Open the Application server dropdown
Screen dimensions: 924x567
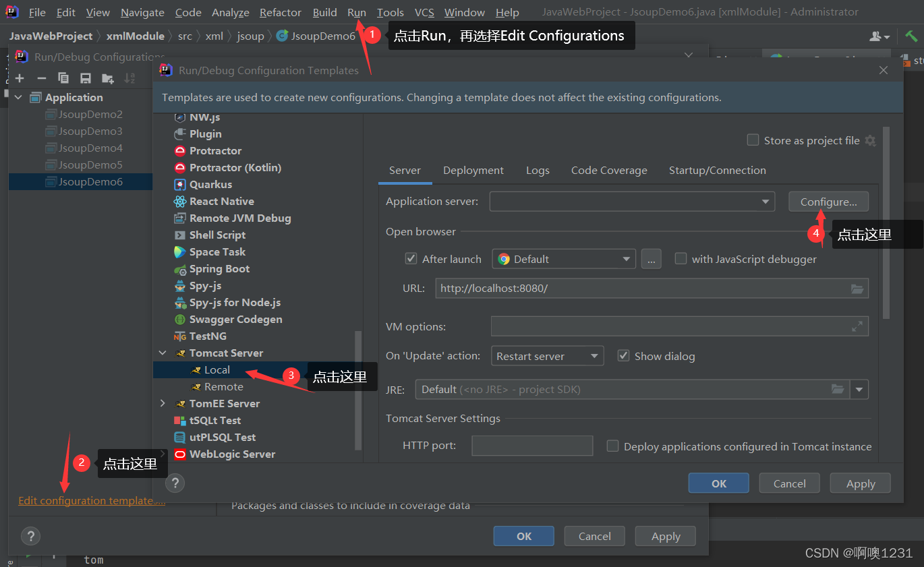coord(632,202)
